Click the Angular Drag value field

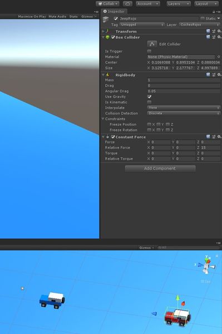point(184,91)
